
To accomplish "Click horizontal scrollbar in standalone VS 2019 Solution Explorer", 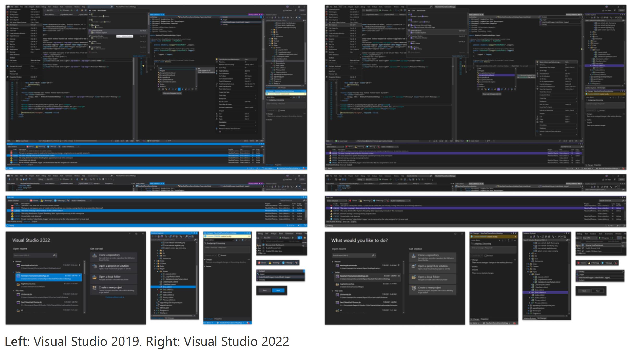I will tap(173, 316).
